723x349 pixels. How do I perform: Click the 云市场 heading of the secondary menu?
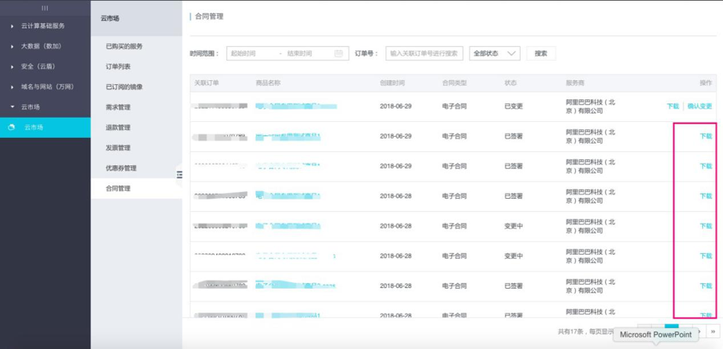110,18
